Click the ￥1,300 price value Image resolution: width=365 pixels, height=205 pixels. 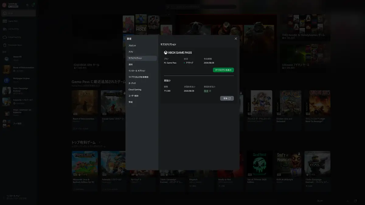167,91
